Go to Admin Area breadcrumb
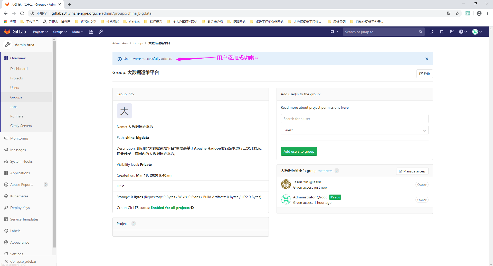 (x=120, y=43)
